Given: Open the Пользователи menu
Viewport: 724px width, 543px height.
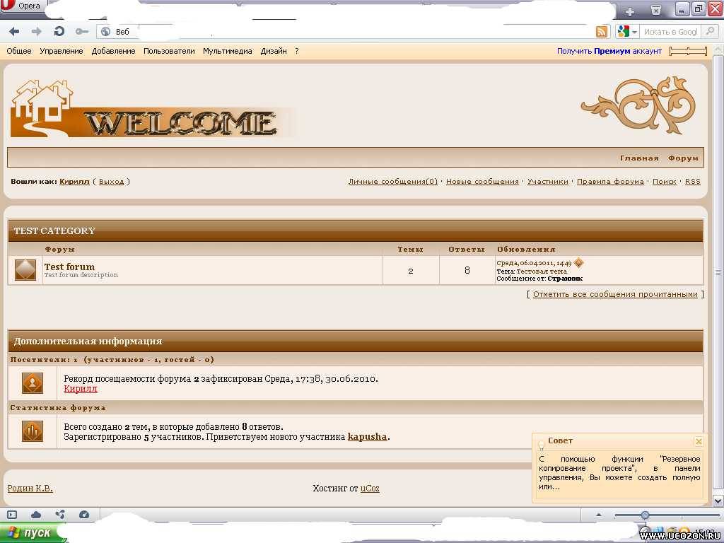Looking at the screenshot, I should (169, 51).
